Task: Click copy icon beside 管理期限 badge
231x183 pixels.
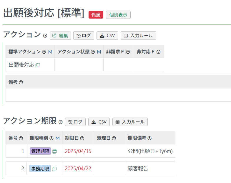Action: [x=54, y=151]
